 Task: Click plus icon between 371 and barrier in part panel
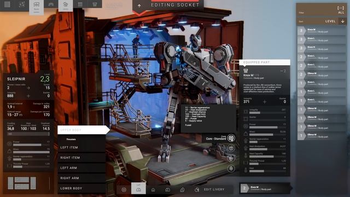pos(265,102)
